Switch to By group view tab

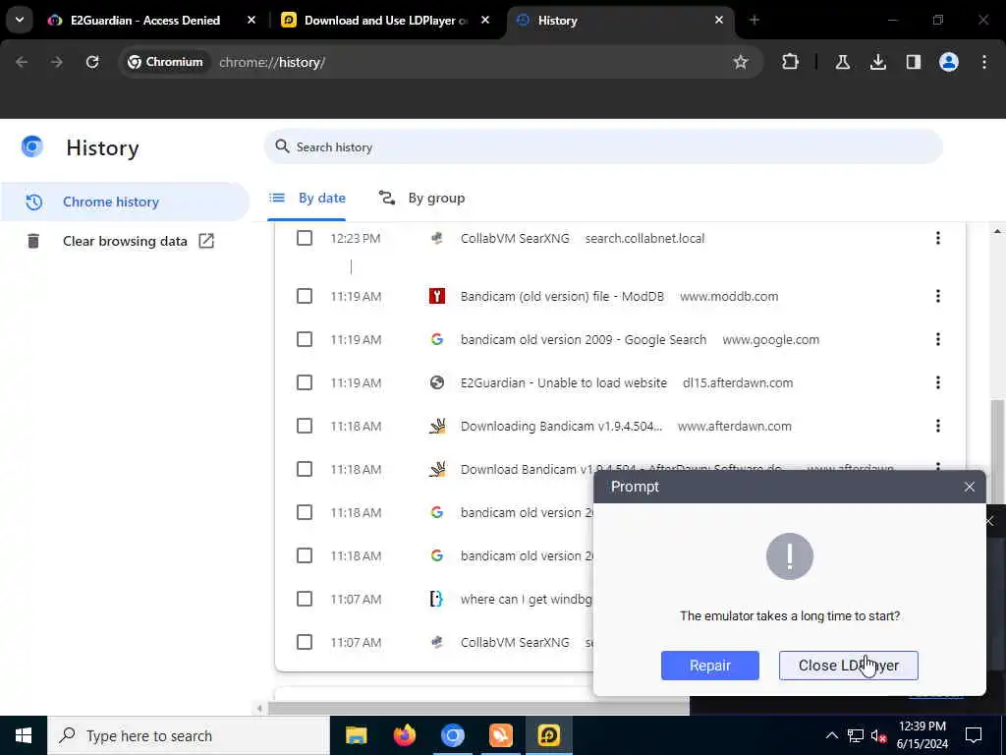point(421,198)
